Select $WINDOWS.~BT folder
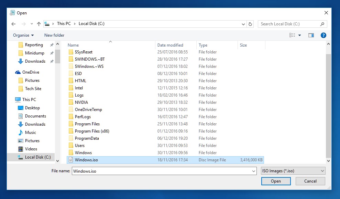340x199 pixels. click(89, 59)
